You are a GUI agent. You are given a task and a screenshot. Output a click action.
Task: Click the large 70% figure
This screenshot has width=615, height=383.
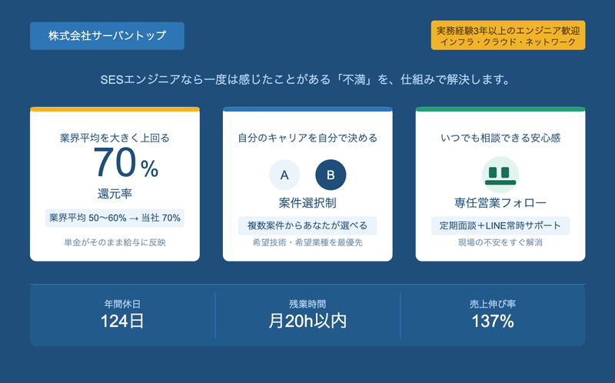coord(125,164)
